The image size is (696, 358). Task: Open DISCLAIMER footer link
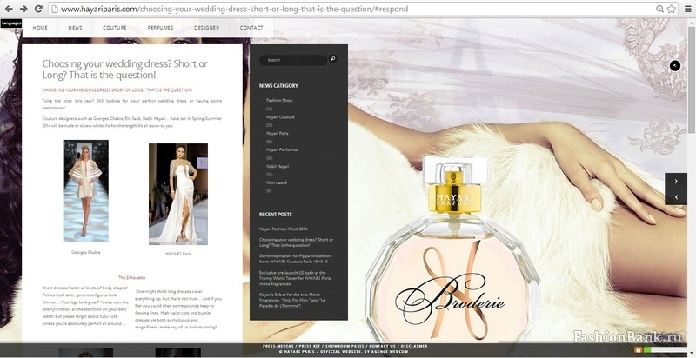click(414, 346)
